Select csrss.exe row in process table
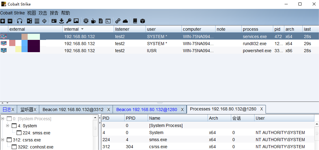Viewport: 319px width, 150px height. (x=208, y=147)
